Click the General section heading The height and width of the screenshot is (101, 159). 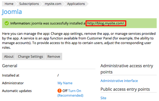[10, 66]
